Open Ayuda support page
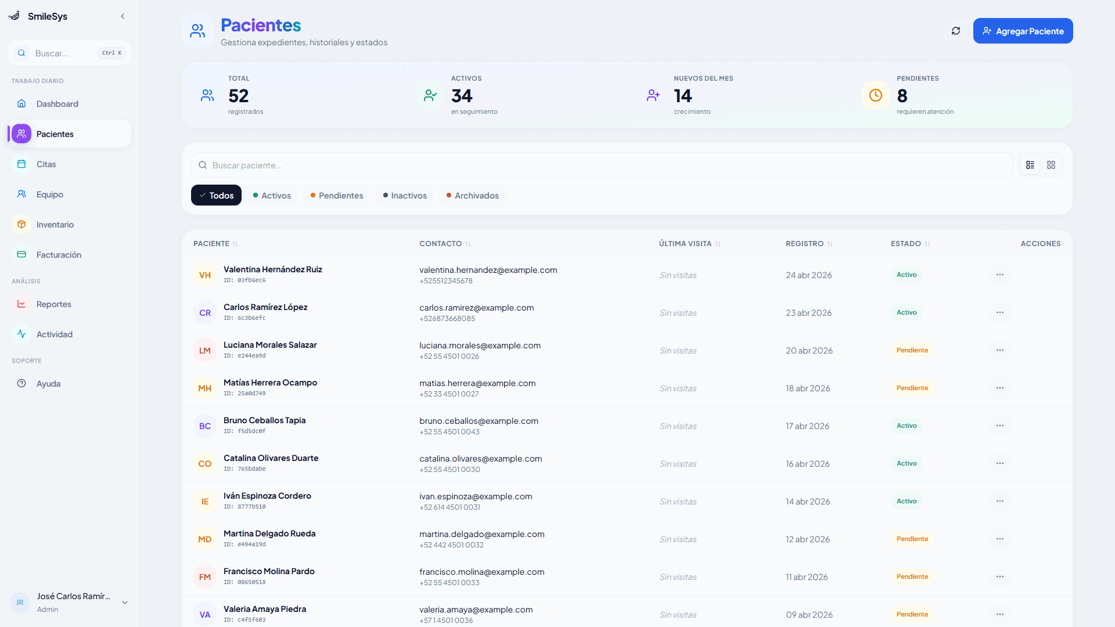Screen dimensions: 1115x627 click(69, 383)
